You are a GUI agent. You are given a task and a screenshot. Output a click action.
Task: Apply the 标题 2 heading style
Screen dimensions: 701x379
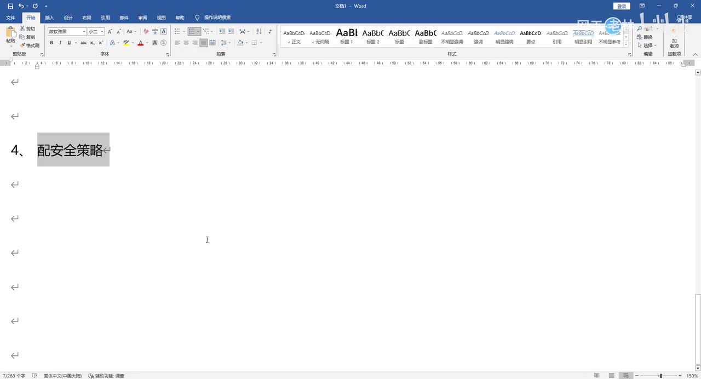(x=373, y=36)
